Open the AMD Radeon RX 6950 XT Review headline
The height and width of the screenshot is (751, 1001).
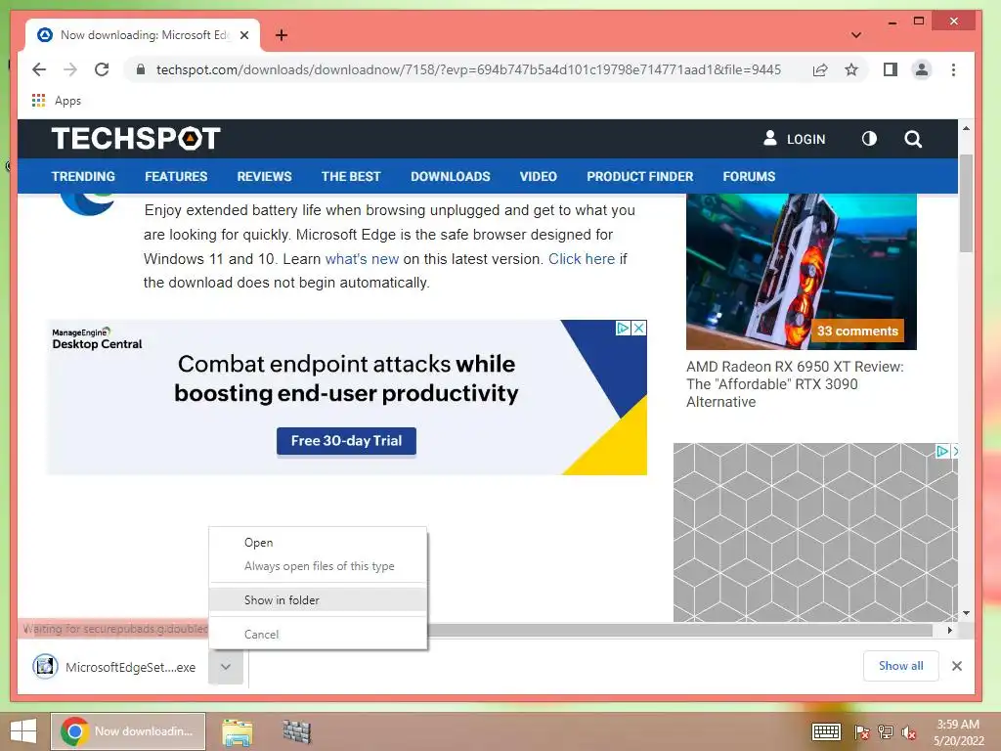[x=795, y=383]
